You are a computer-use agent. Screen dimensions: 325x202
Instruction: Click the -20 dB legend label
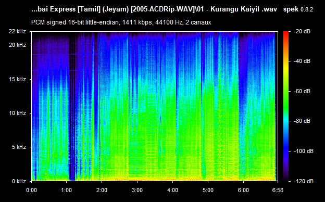pos(302,31)
